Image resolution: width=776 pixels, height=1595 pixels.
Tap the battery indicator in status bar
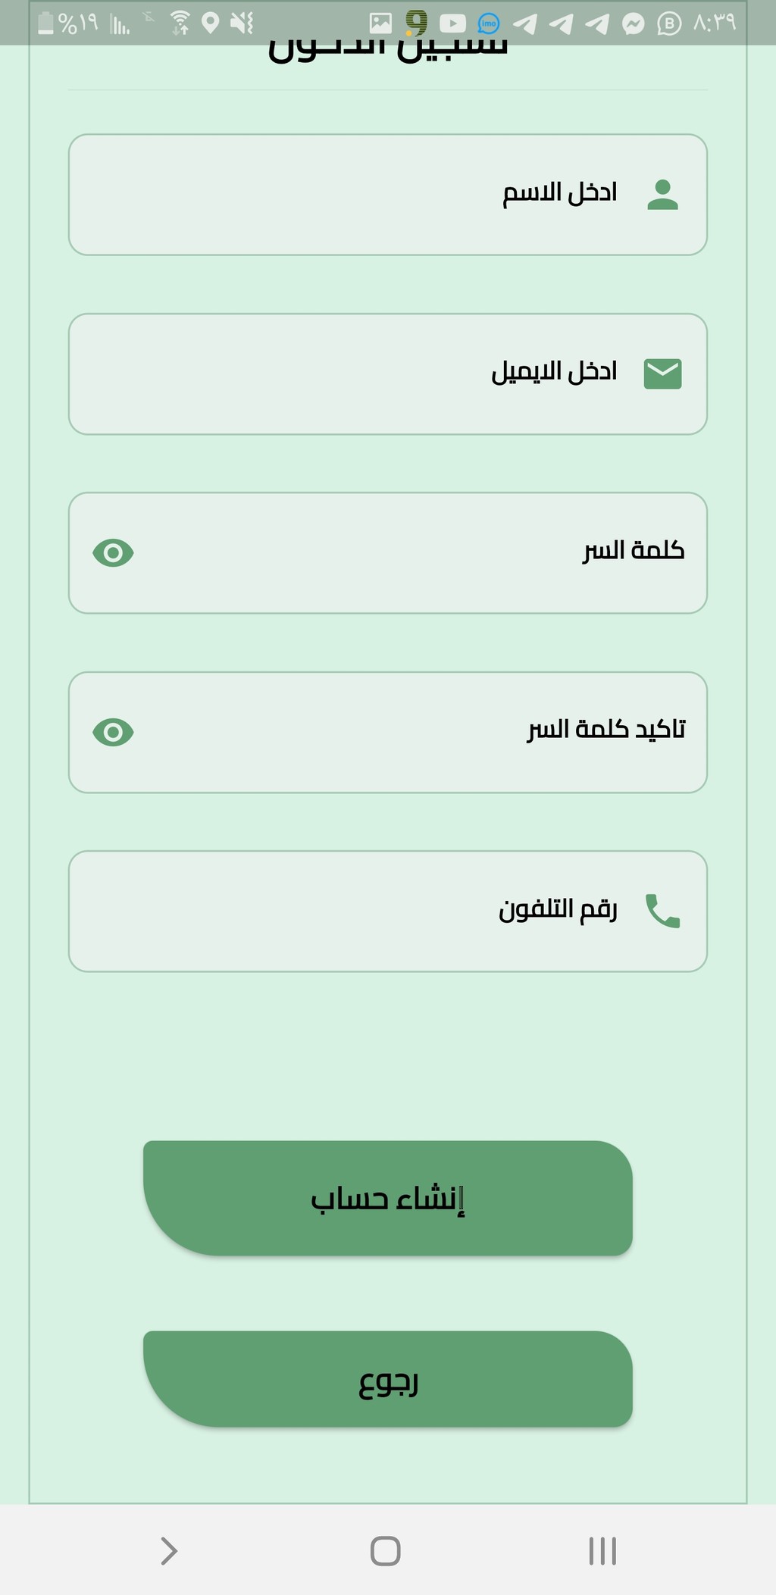coord(45,23)
